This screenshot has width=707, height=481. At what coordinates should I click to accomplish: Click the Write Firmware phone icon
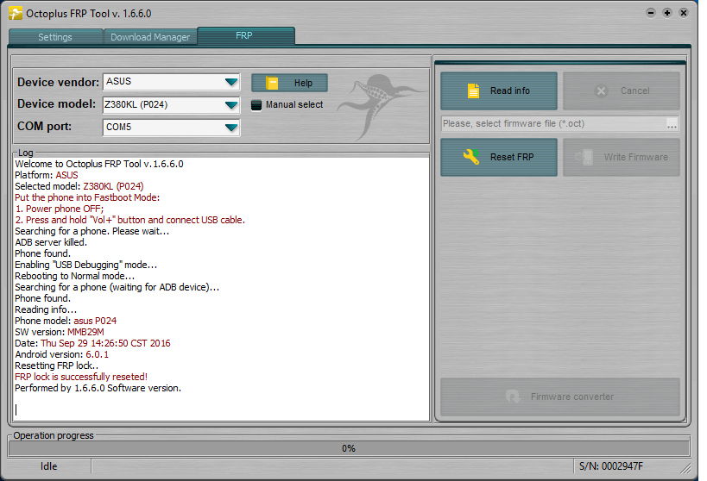[584, 157]
